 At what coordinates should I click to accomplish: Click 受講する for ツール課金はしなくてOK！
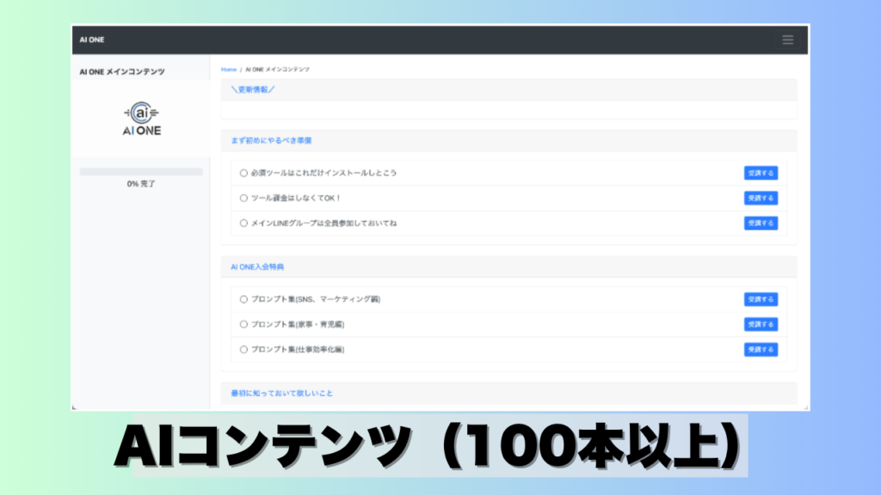[x=761, y=199]
